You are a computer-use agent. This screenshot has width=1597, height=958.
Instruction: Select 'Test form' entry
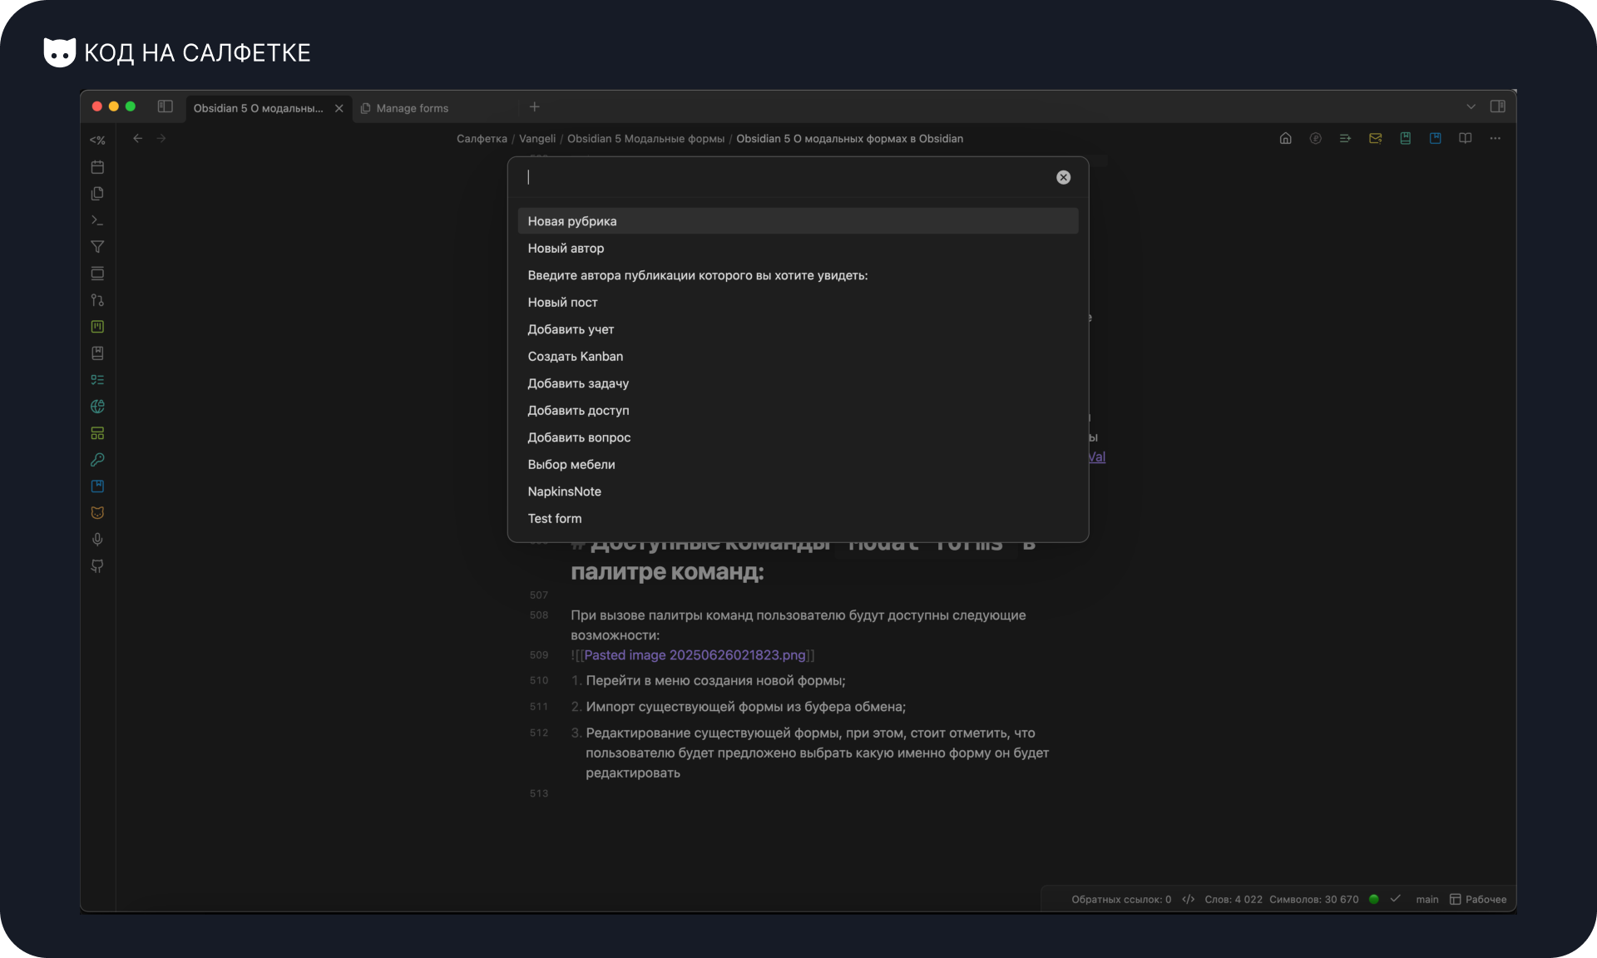(798, 519)
